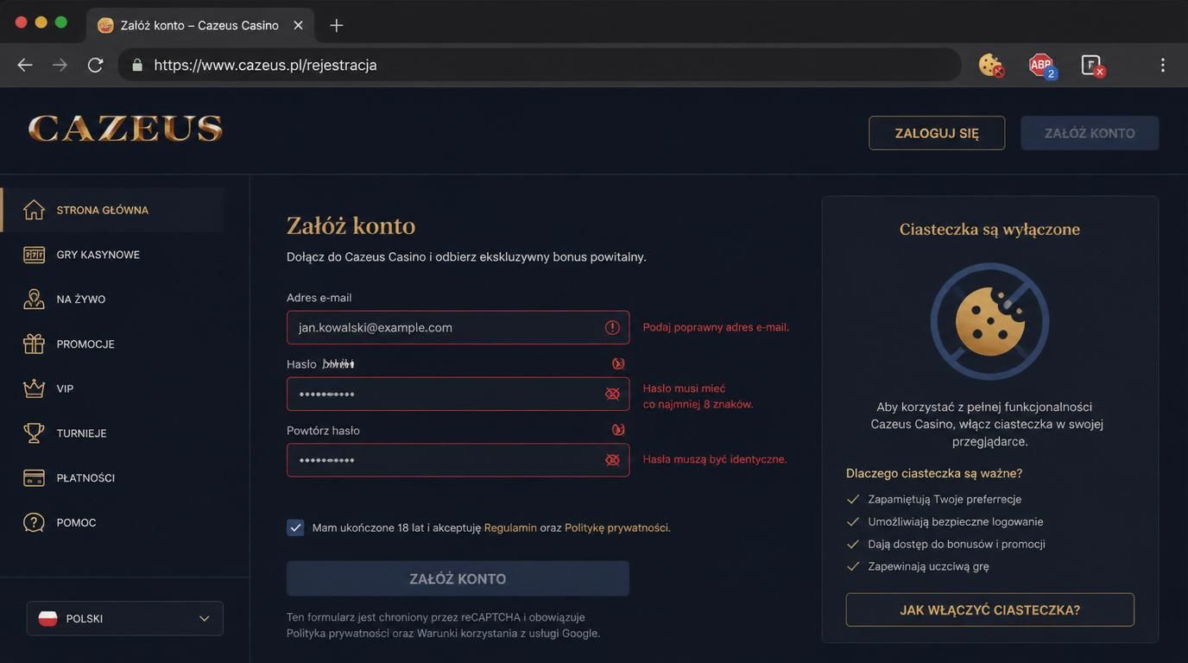Open the Płatności card icon
Image resolution: width=1188 pixels, height=663 pixels.
pos(34,477)
